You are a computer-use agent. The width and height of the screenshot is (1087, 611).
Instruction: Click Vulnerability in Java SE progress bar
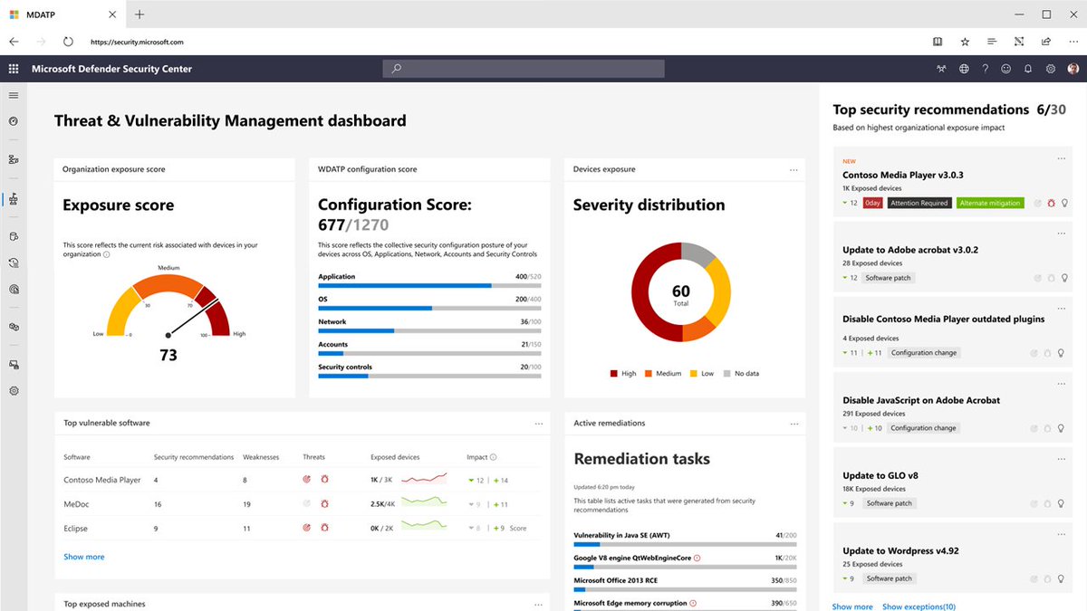[x=685, y=544]
